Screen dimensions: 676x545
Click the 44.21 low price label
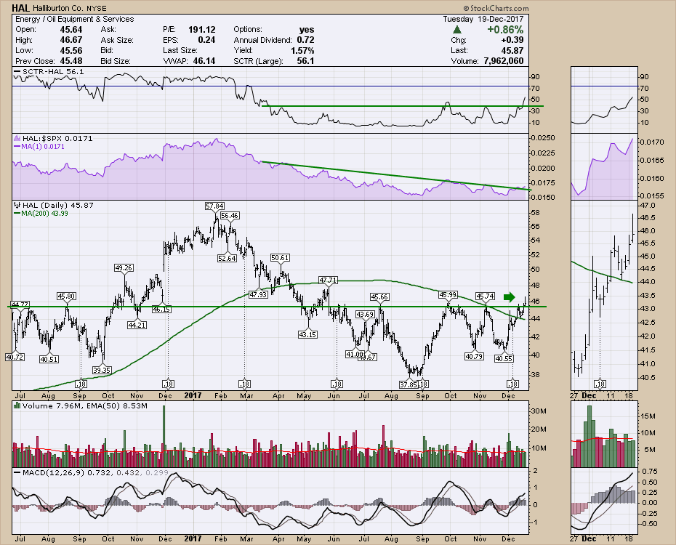click(x=137, y=325)
